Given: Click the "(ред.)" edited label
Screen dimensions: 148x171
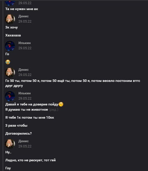Looking at the screenshot, I should tap(54, 110).
